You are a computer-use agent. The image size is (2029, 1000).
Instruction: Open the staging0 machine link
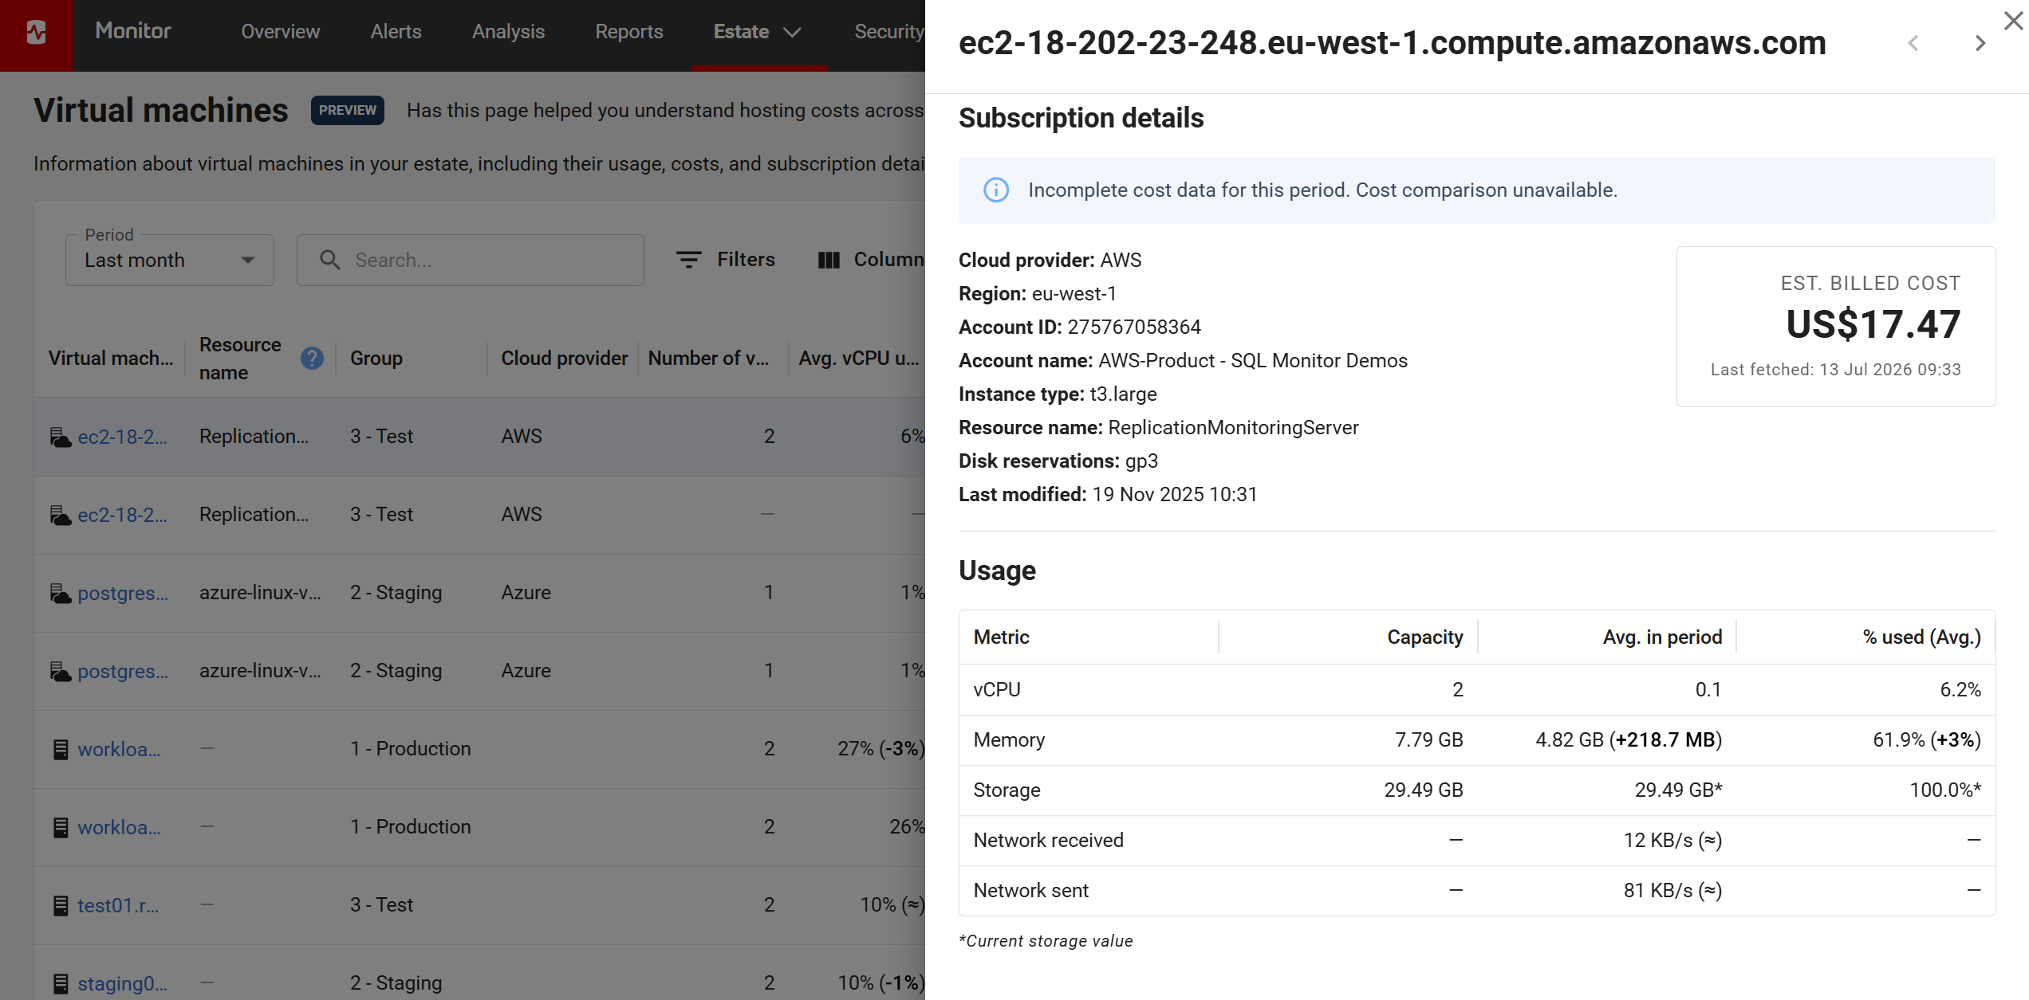pos(122,983)
